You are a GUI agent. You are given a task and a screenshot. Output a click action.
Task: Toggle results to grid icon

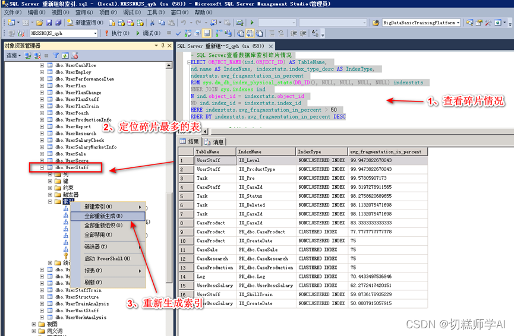pos(250,33)
